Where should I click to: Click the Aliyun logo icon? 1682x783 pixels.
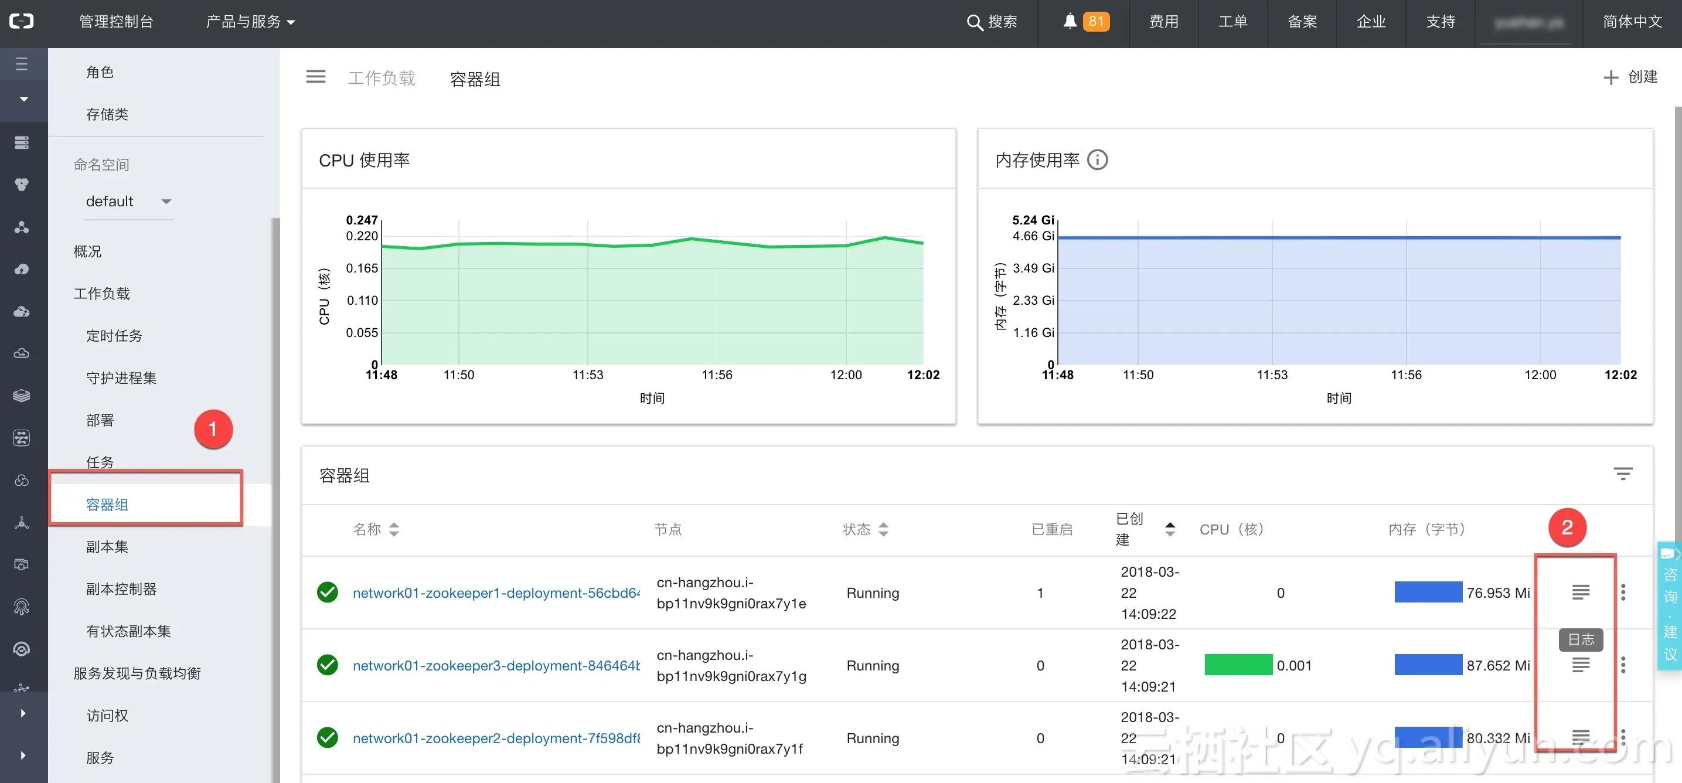click(x=22, y=22)
